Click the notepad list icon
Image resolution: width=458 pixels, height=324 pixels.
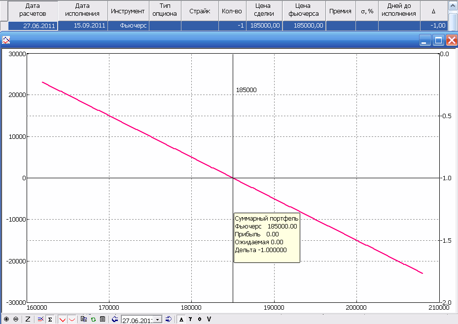click(102, 319)
